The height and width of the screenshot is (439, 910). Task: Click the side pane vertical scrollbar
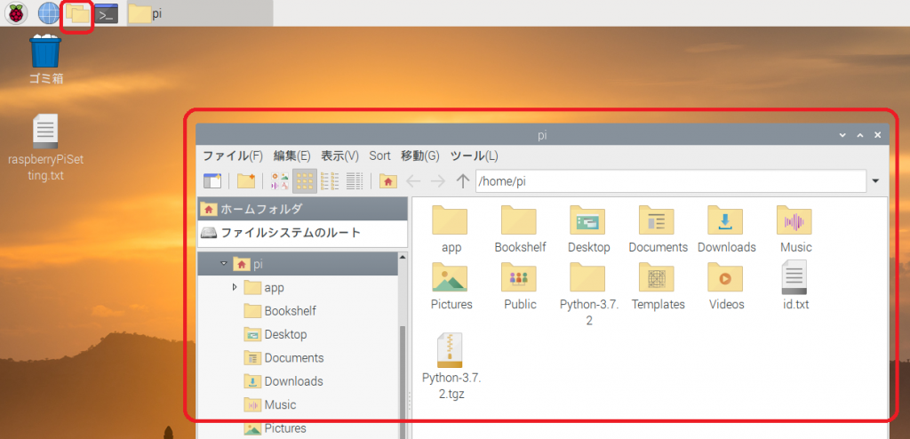coord(404,373)
